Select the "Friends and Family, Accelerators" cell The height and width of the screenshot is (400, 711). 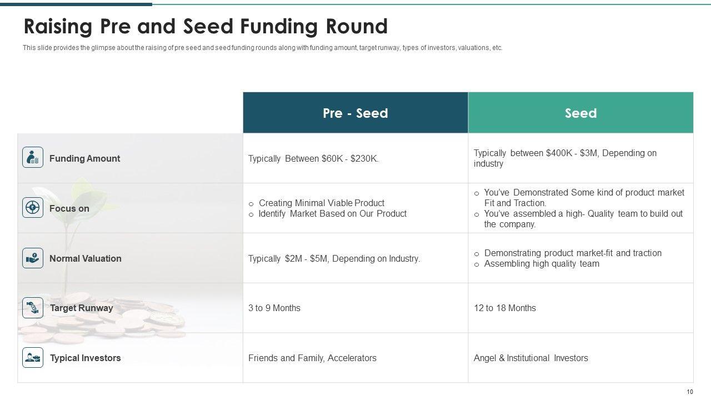(x=312, y=358)
